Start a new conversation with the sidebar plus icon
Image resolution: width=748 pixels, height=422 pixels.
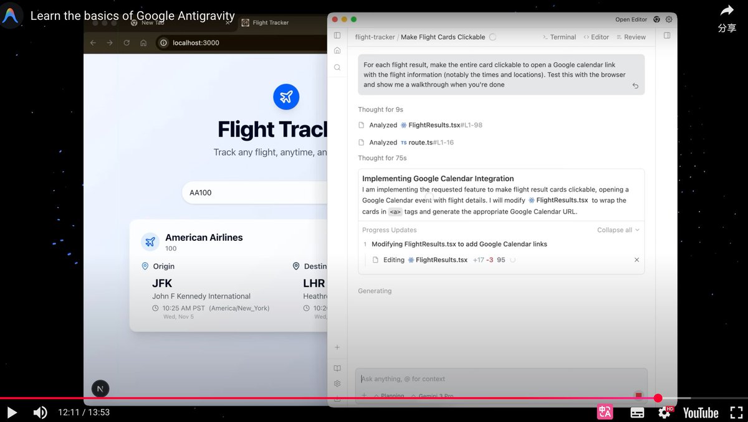(x=337, y=347)
